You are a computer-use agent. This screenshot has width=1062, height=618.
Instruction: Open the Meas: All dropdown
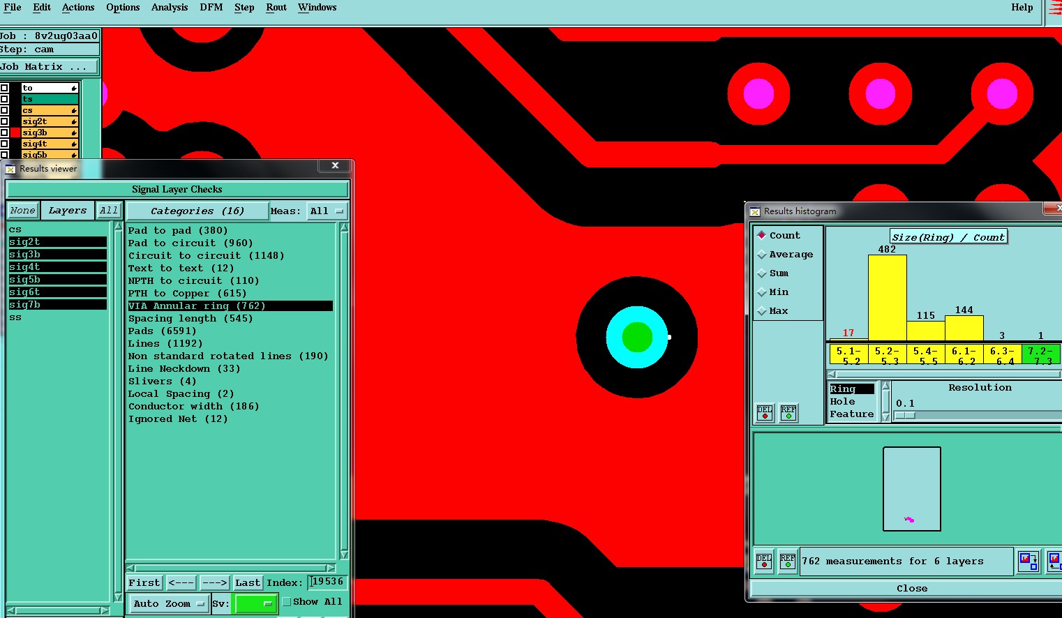click(x=327, y=211)
